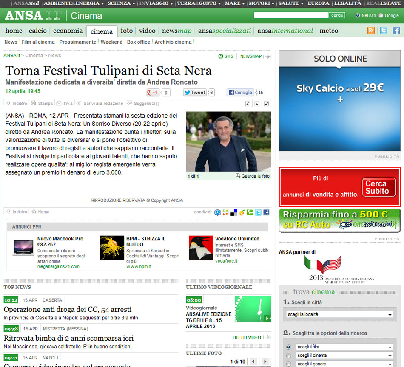Open the Risparmia fino a 500 € banner

pyautogui.click(x=340, y=220)
